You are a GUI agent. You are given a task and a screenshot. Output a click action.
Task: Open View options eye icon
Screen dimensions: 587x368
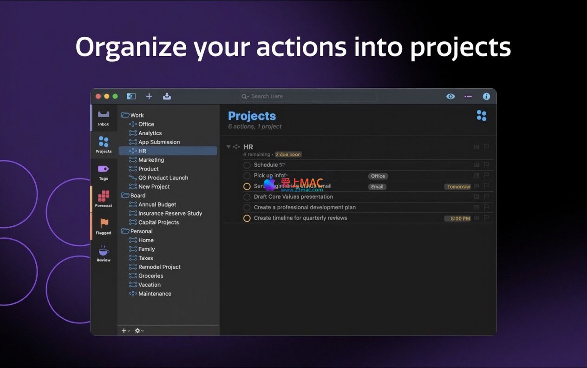[x=450, y=96]
